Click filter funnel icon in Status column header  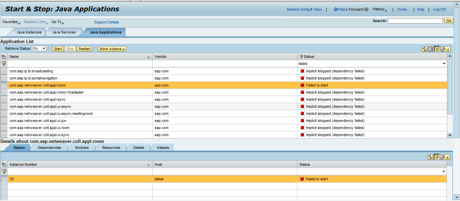click(301, 57)
